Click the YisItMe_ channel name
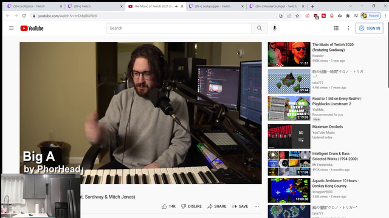The width and height of the screenshot is (389, 218). (x=318, y=110)
